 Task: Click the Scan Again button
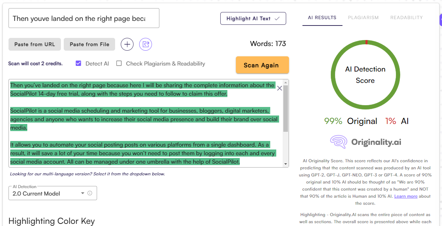(262, 65)
